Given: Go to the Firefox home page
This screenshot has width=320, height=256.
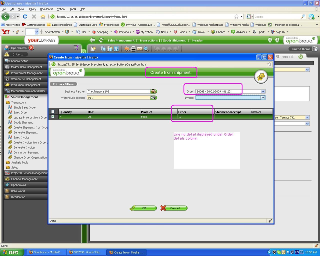Looking at the screenshot, I should 43,16.
